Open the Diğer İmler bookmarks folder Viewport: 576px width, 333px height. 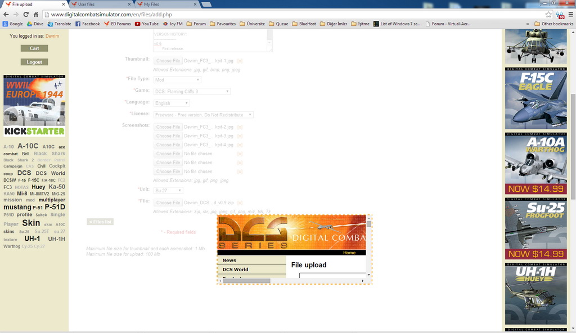point(334,24)
